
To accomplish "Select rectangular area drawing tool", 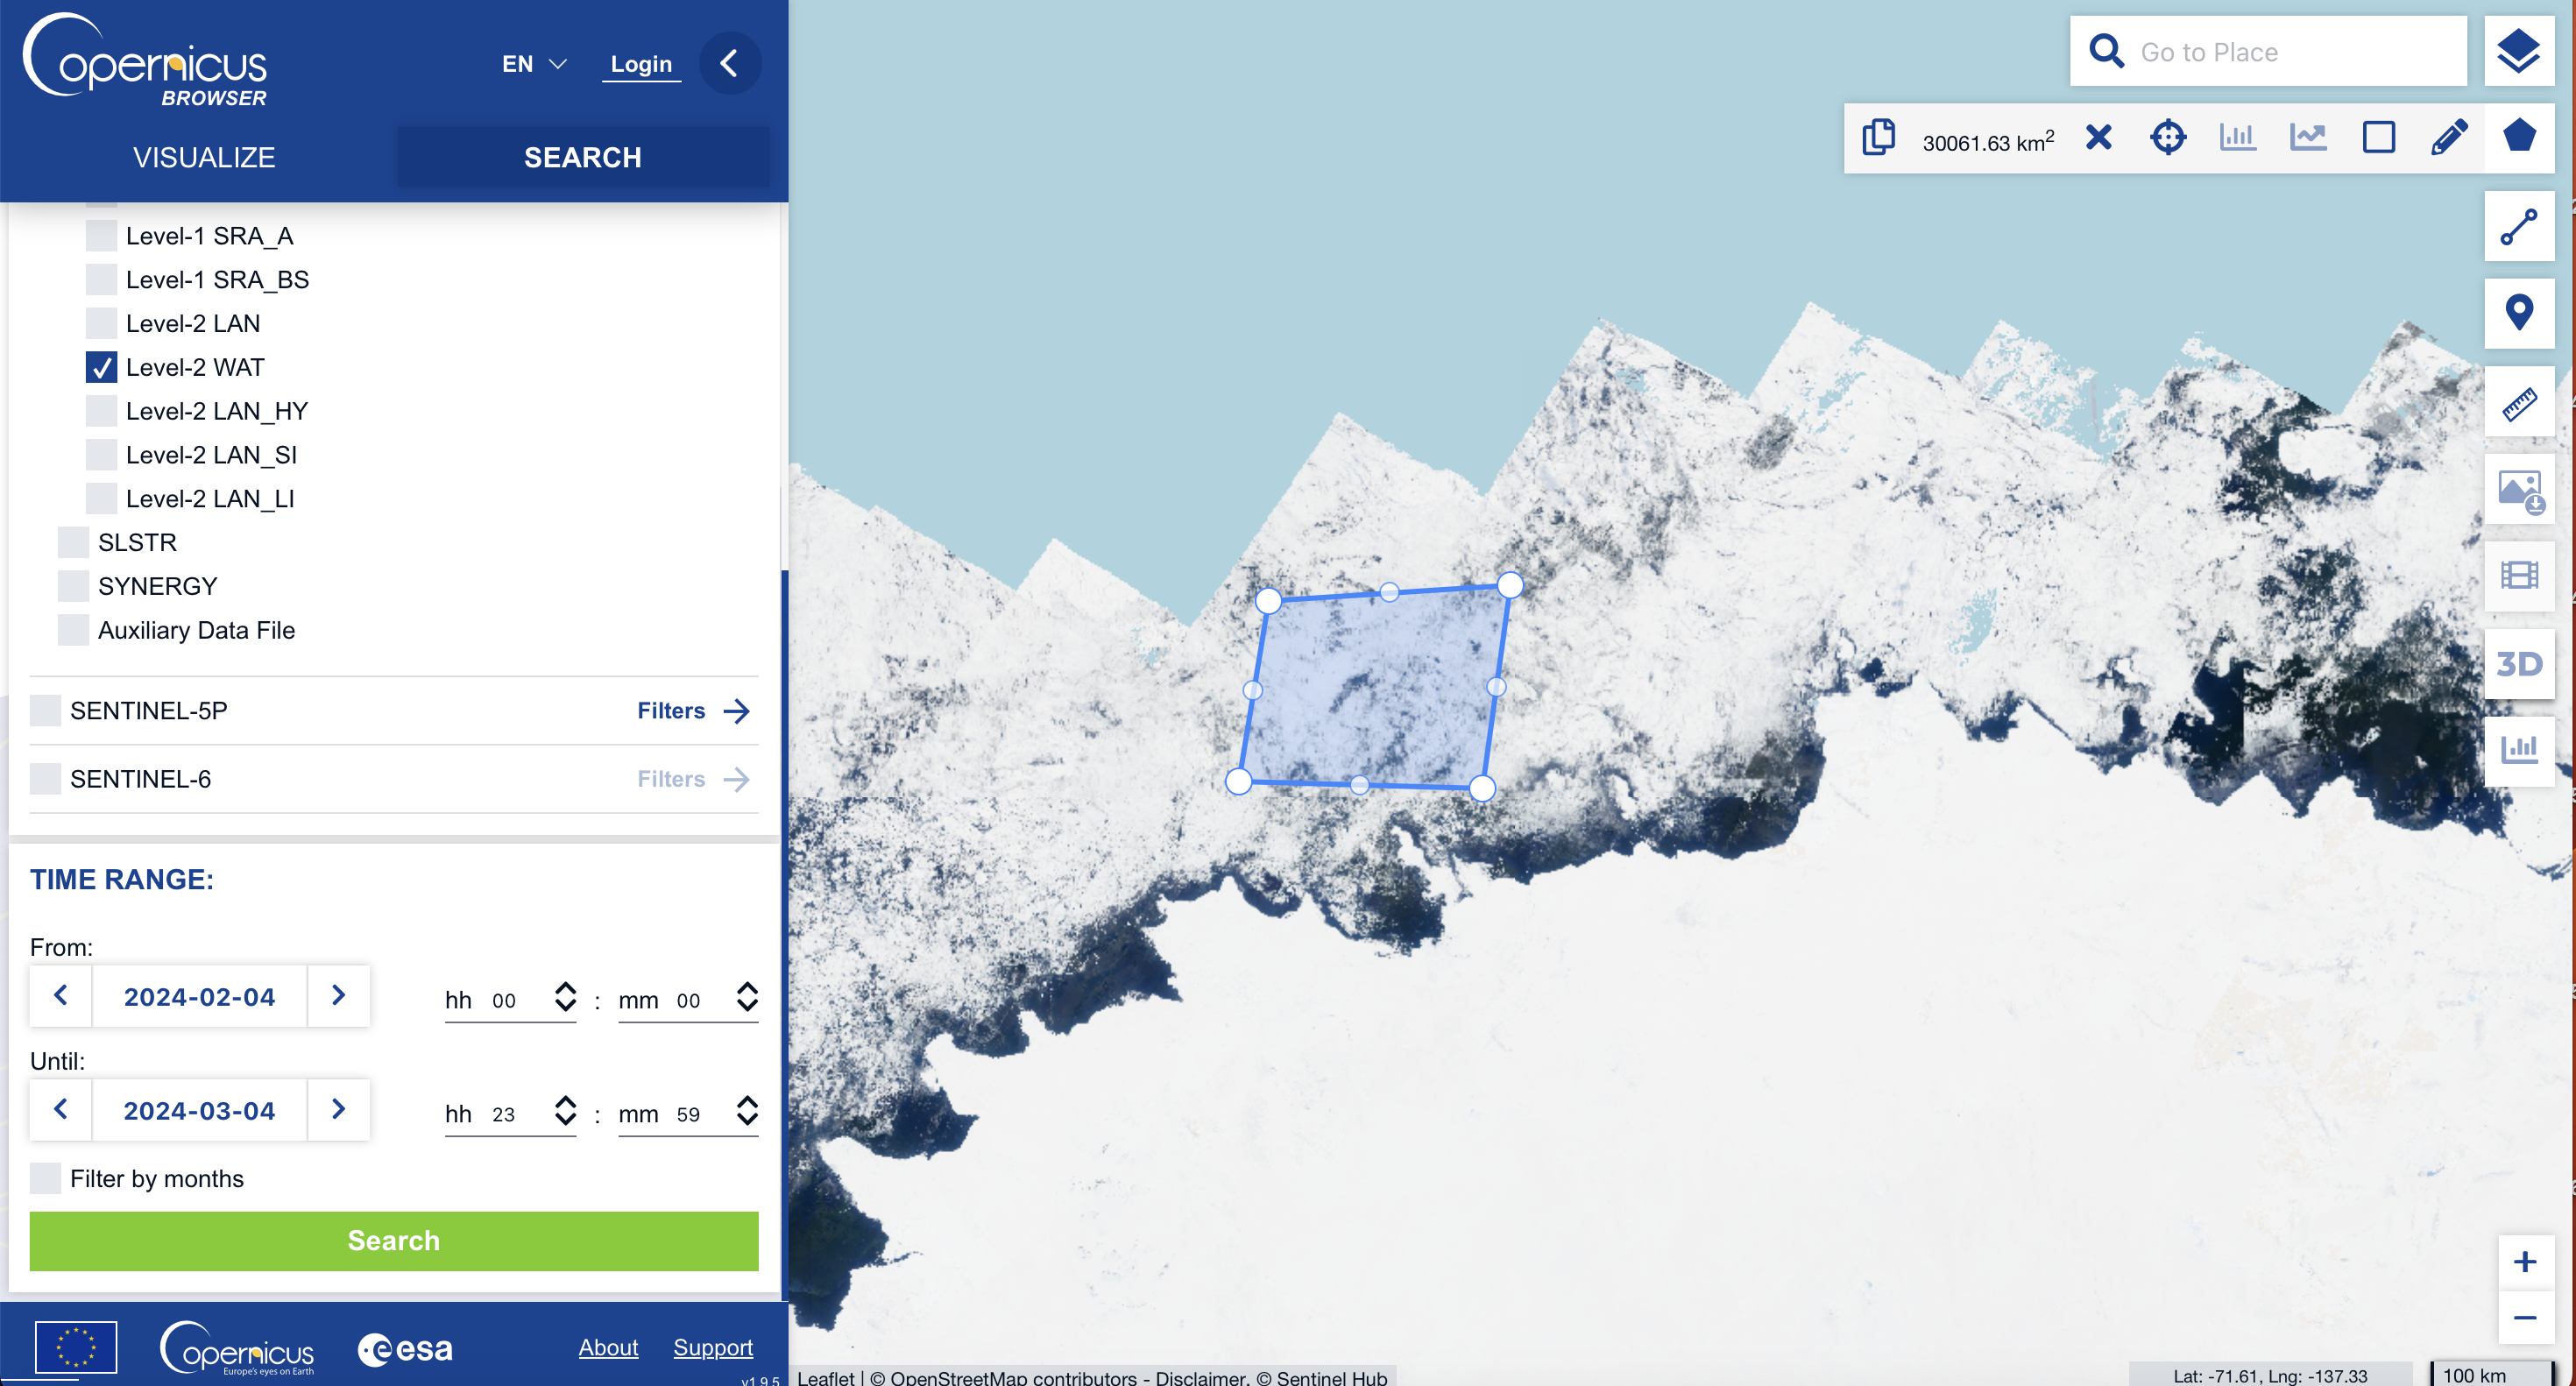I will coord(2378,137).
